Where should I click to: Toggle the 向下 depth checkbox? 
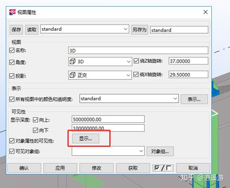(35, 130)
